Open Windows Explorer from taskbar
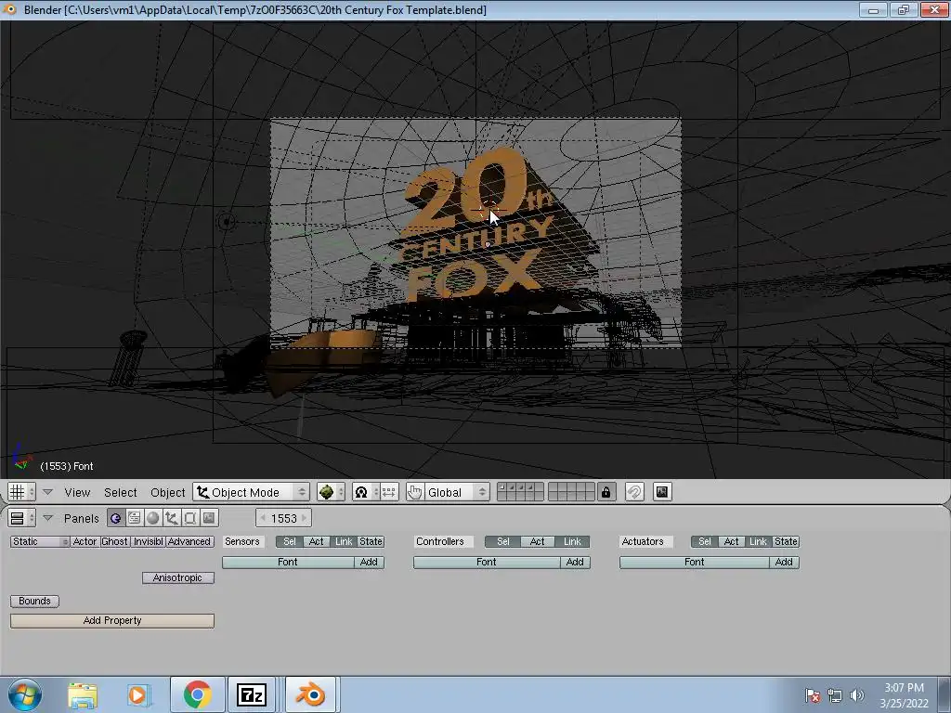 (83, 694)
